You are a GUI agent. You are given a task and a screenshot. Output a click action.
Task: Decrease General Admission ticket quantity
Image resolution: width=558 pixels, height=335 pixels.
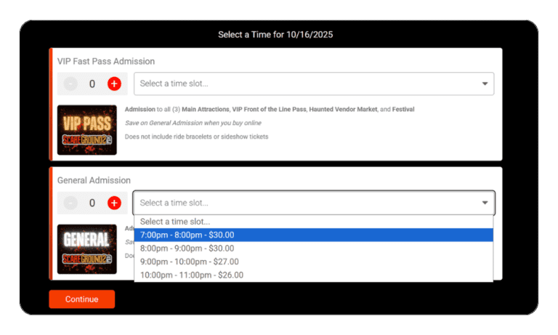click(x=70, y=203)
